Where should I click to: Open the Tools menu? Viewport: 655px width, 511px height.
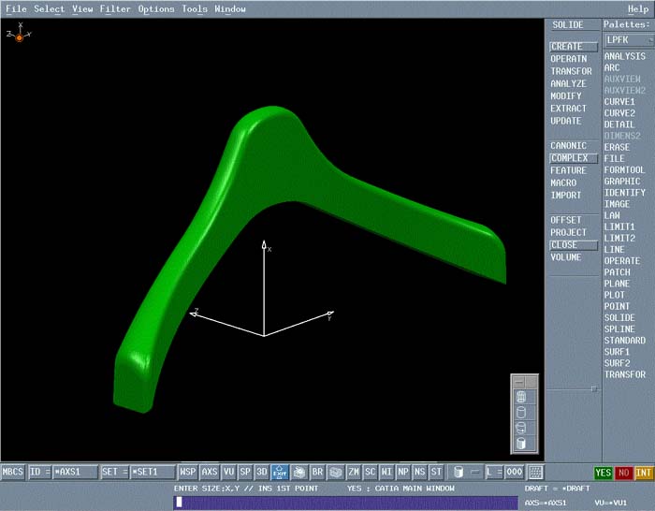[195, 8]
